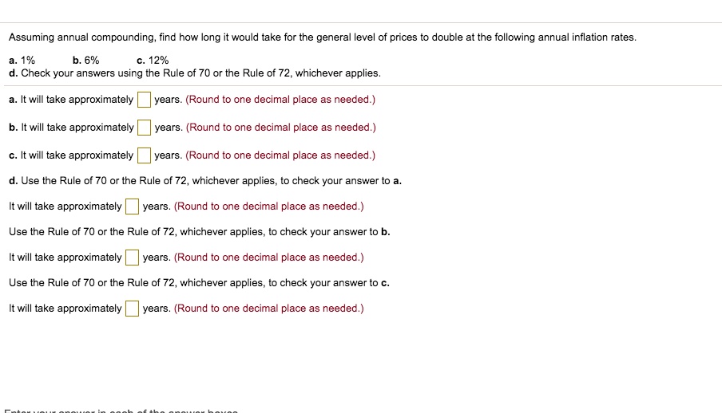The image size is (722, 413).
Task: Focus answer box under 'check your answer to c.'
Action: click(132, 309)
